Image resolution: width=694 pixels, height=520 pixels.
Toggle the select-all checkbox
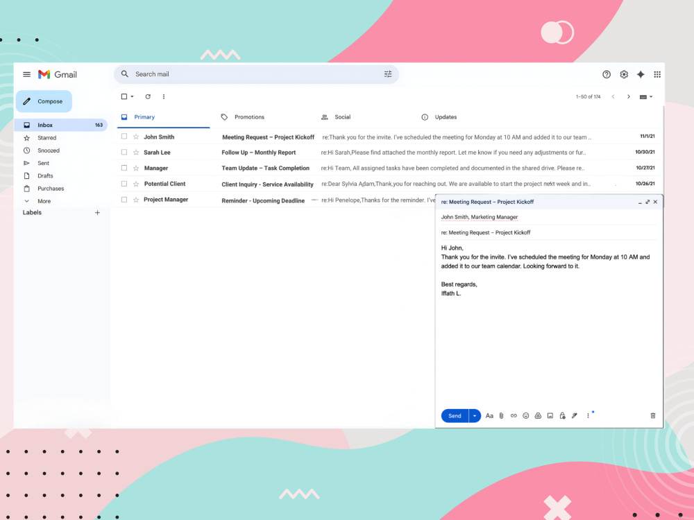click(124, 96)
